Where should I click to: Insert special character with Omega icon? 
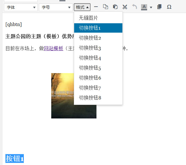click(169, 7)
